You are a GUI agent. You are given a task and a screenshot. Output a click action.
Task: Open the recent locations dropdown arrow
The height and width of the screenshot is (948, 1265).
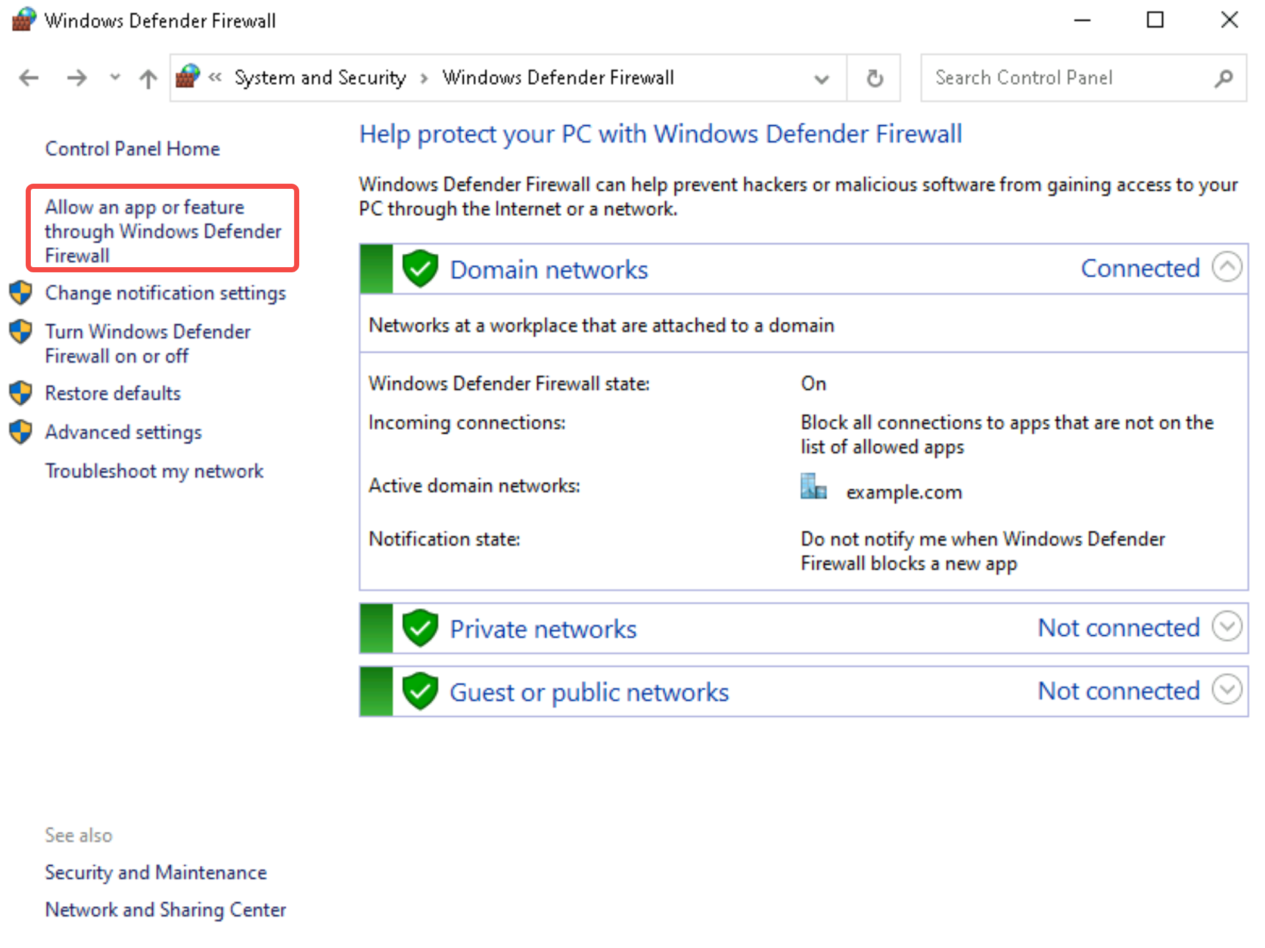pyautogui.click(x=115, y=78)
